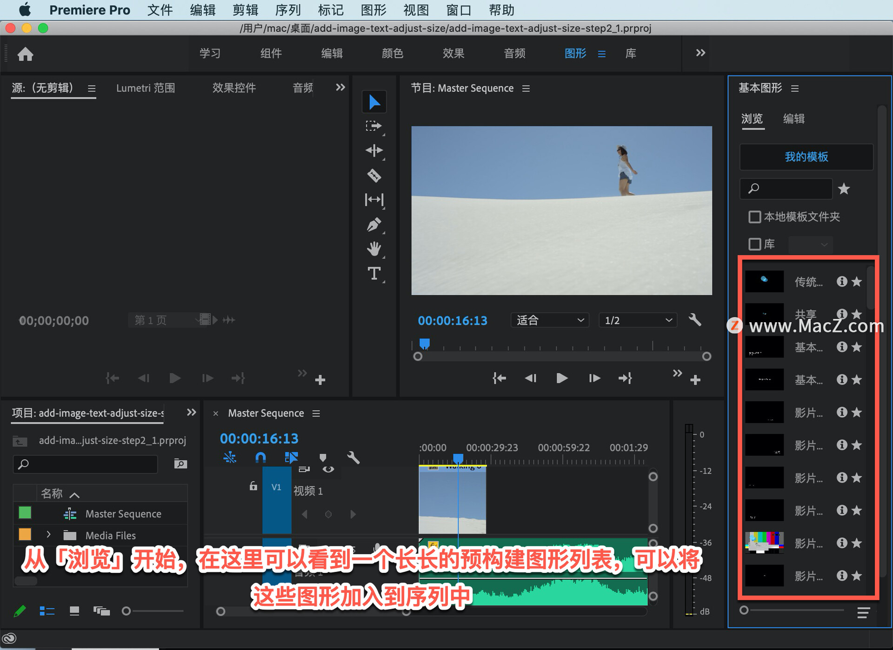Open the 适合 zoom level dropdown
The height and width of the screenshot is (650, 893).
(550, 320)
